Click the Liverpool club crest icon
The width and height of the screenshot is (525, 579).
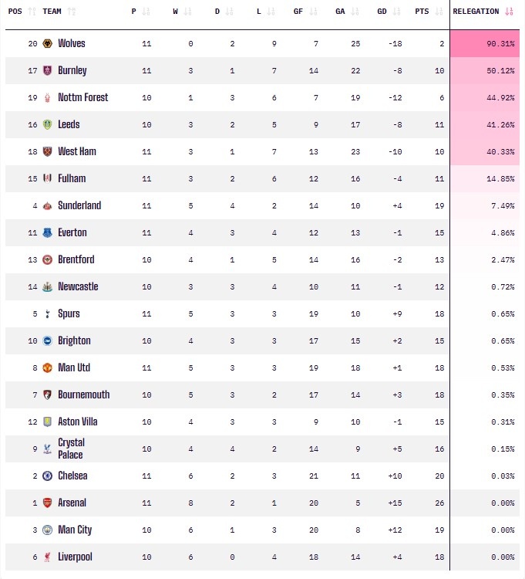click(x=48, y=557)
